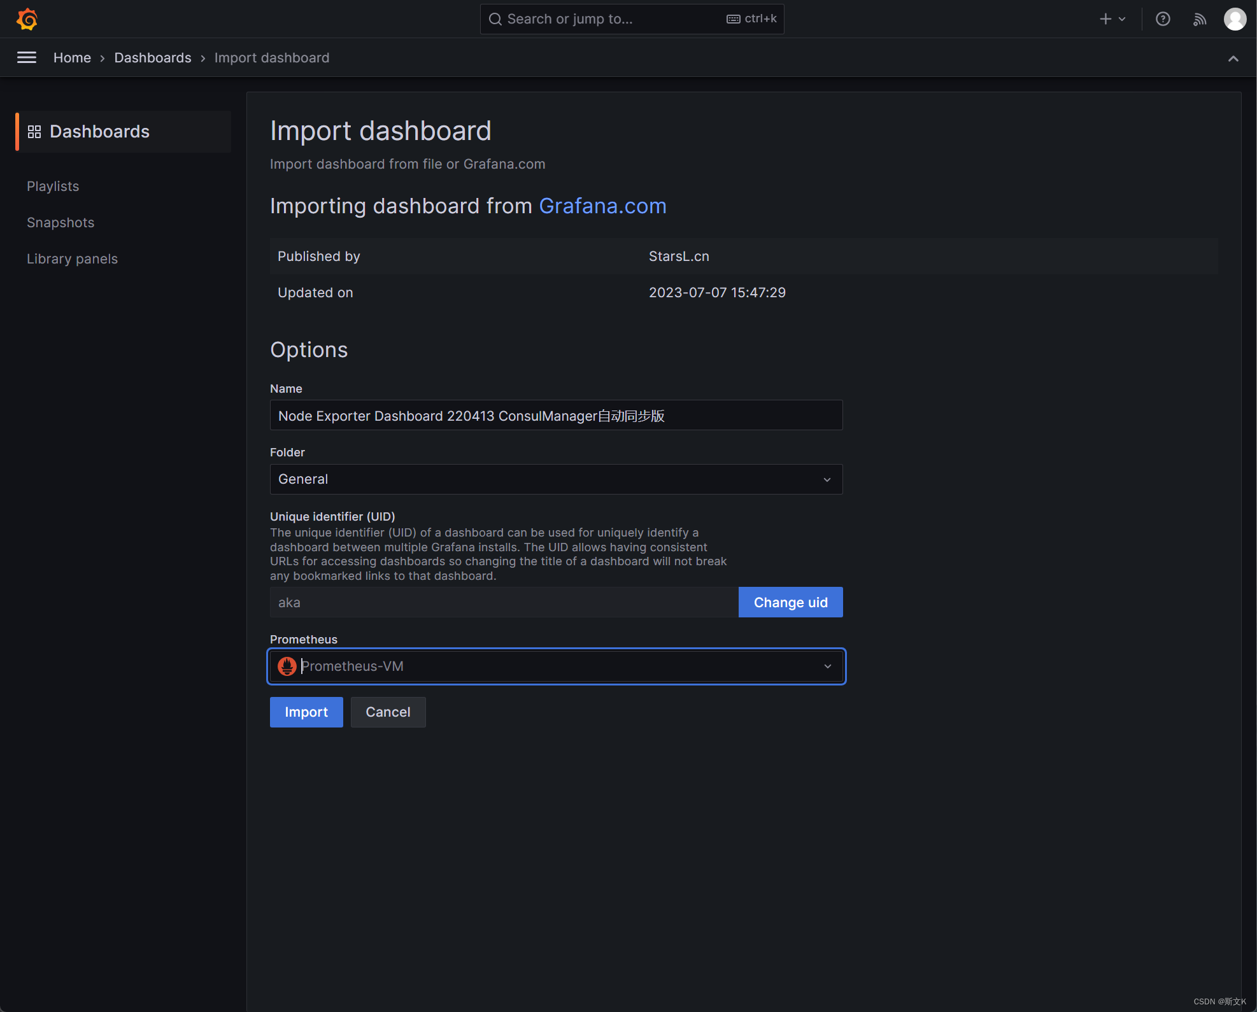The image size is (1257, 1012).
Task: Click the dashboard Name input field
Action: point(556,416)
